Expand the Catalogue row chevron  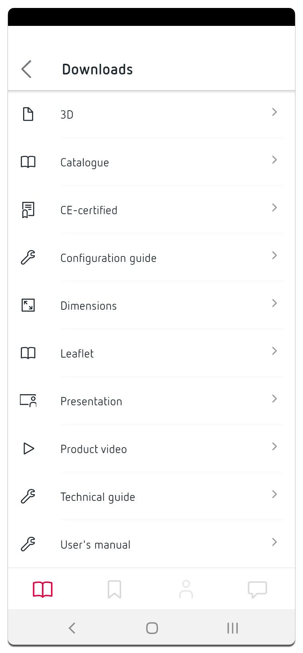point(274,160)
